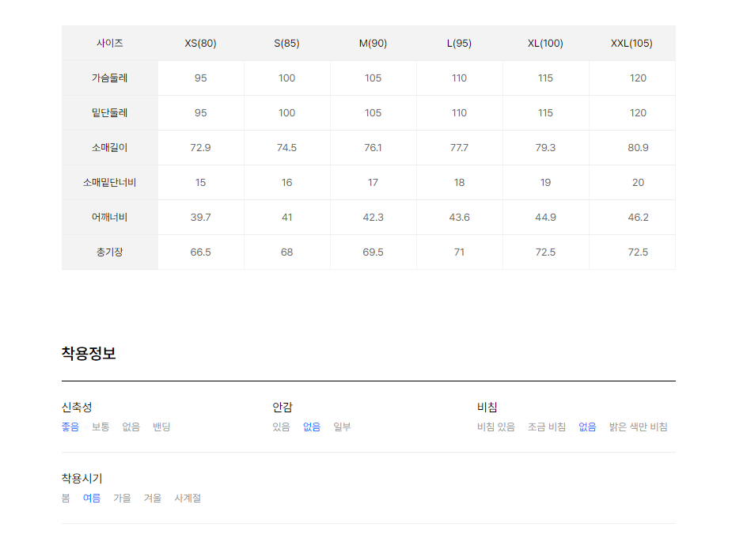Viewport: 747px width, 550px height.
Task: Choose 여름 under 착용시기
Action: click(x=92, y=498)
